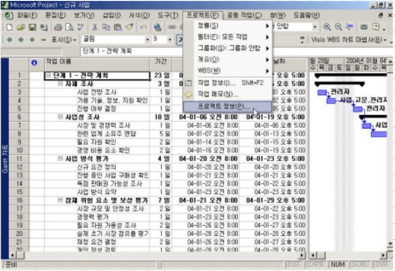Screen dimensions: 395x271
Task: Open the 필터(F): 모든 작업 submenu
Action: (228, 37)
